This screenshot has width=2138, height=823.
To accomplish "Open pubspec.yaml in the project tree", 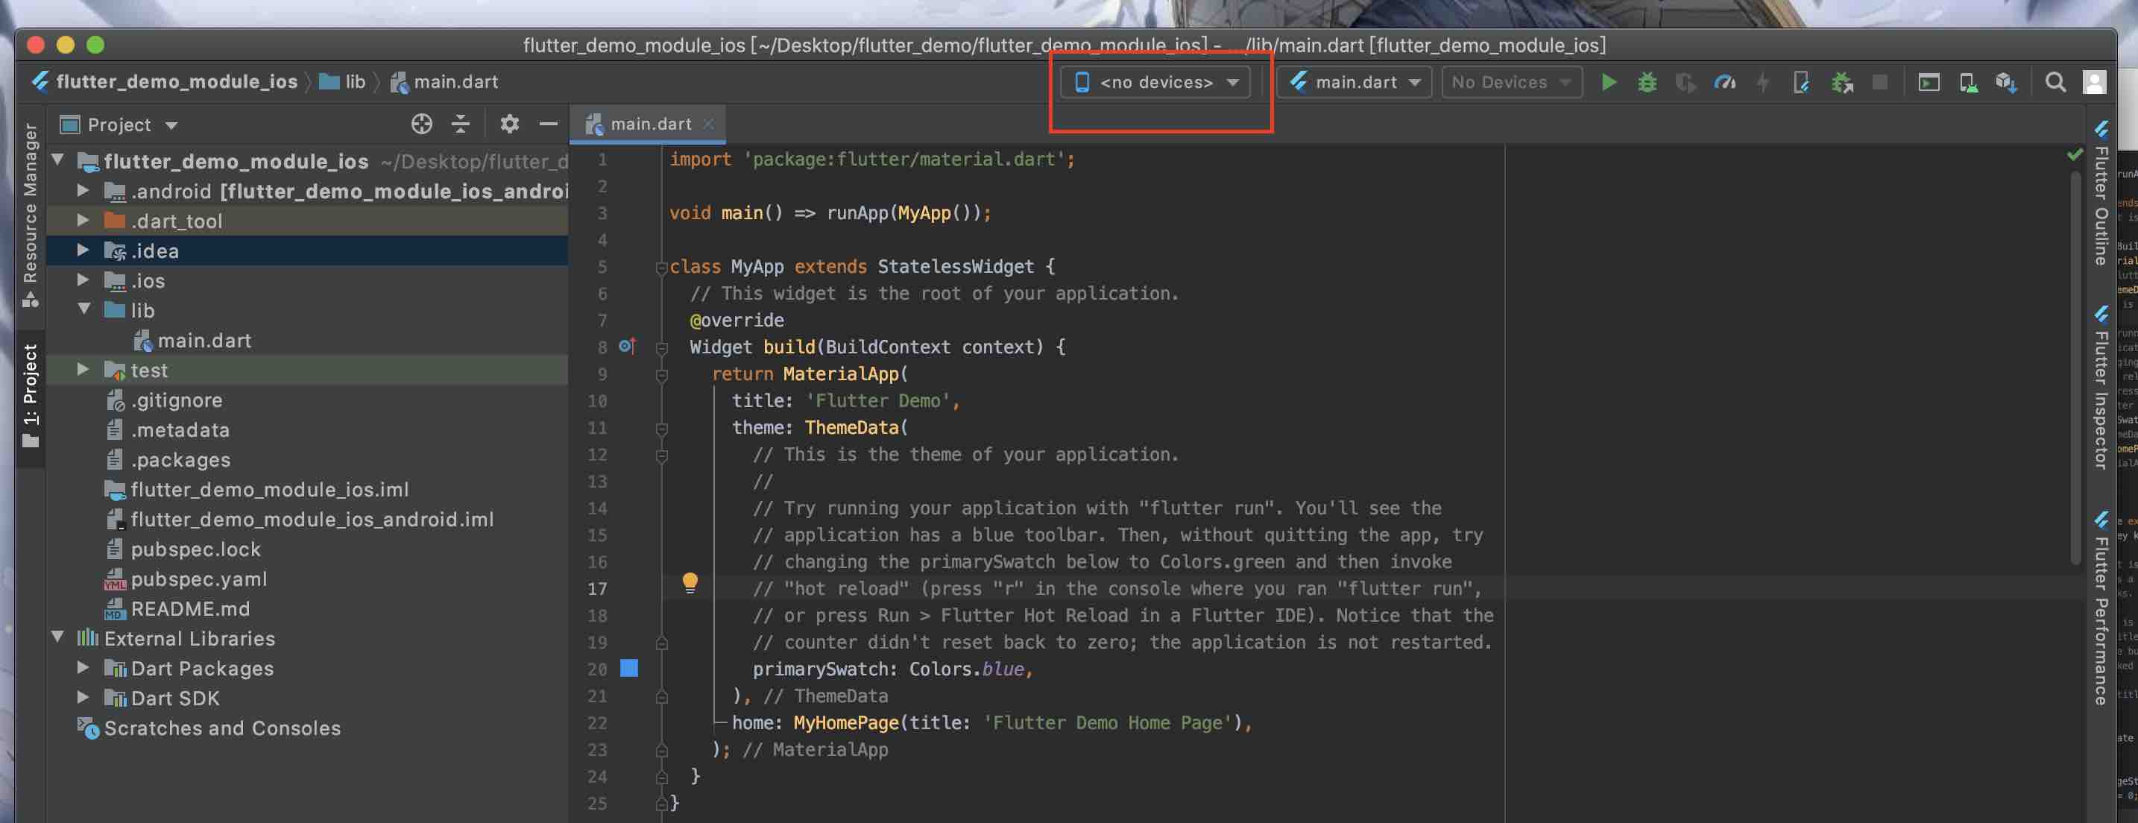I will coord(198,579).
